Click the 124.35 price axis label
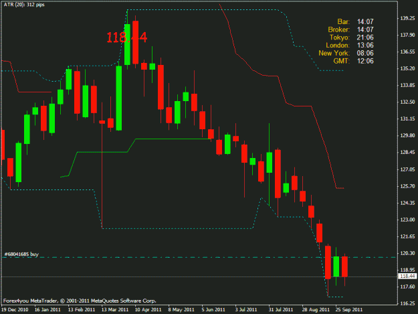 point(407,203)
